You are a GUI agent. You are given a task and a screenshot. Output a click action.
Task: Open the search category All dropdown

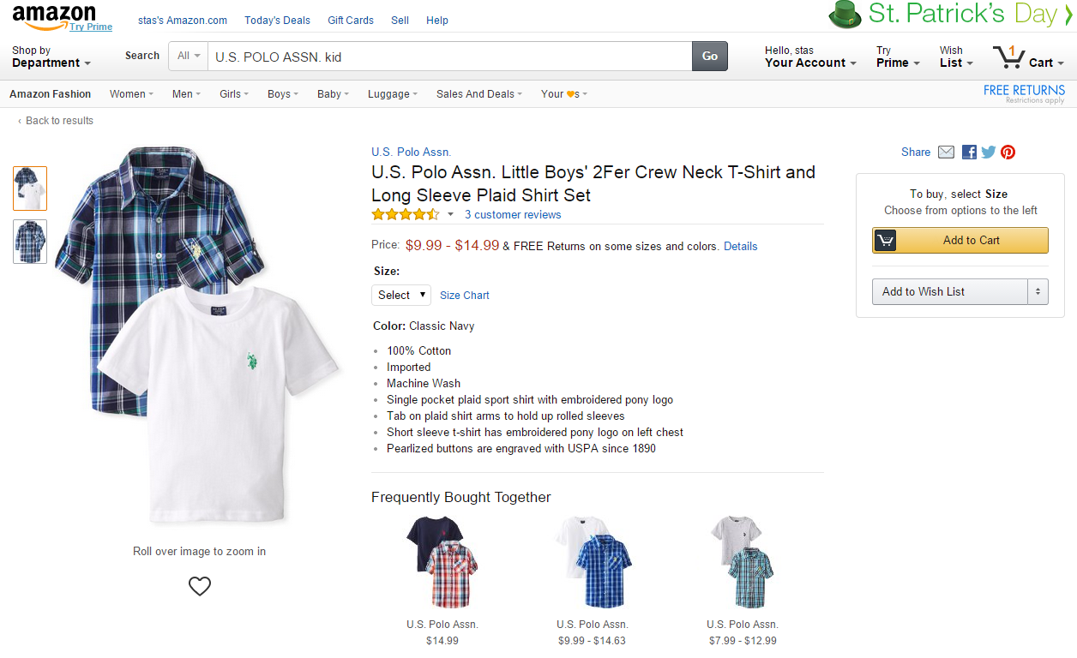coord(189,57)
